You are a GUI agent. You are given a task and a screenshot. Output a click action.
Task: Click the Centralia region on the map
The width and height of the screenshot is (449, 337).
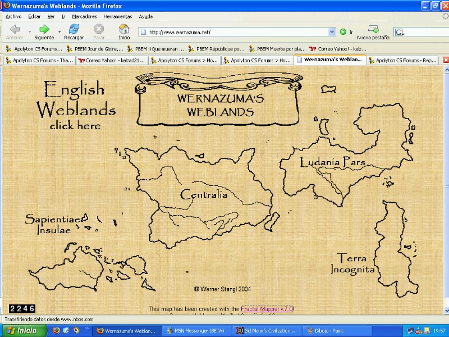tap(204, 195)
